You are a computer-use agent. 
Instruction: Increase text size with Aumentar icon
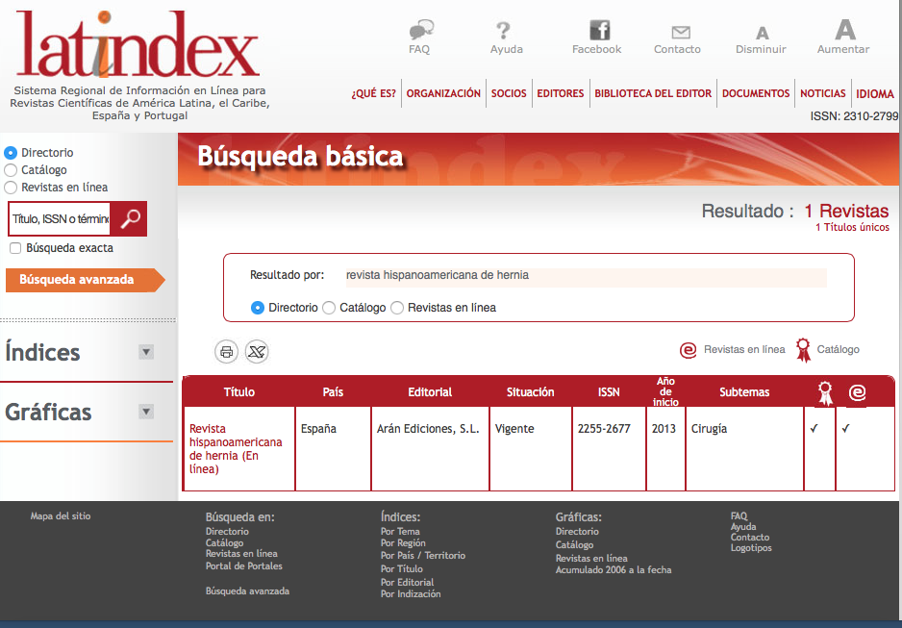(845, 29)
